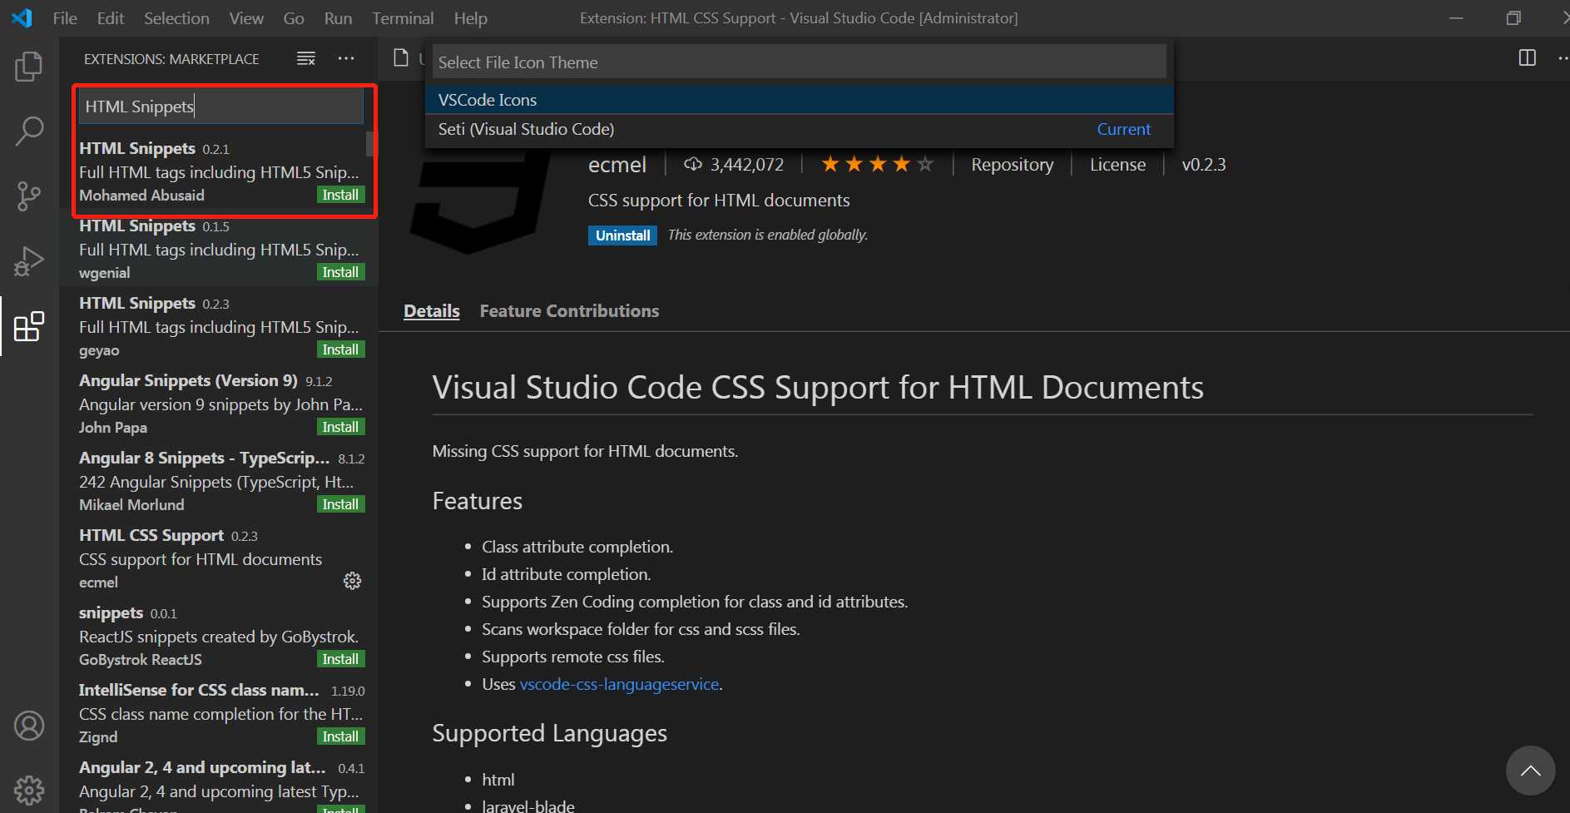Focus the Select File Icon Theme input
Viewport: 1570px width, 813px height.
(800, 62)
